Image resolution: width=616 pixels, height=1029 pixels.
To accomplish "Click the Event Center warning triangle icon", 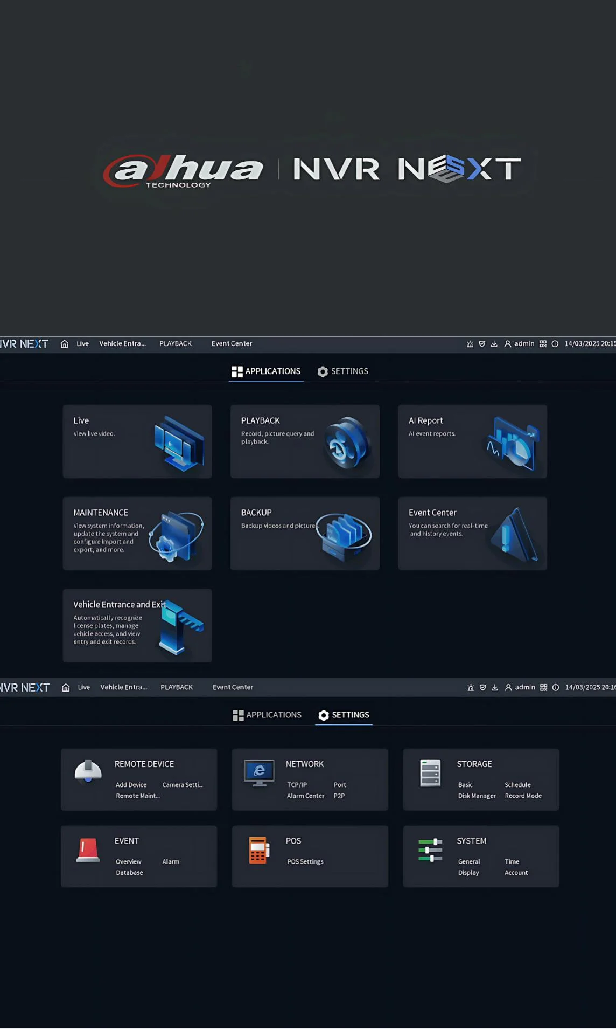I will point(514,535).
